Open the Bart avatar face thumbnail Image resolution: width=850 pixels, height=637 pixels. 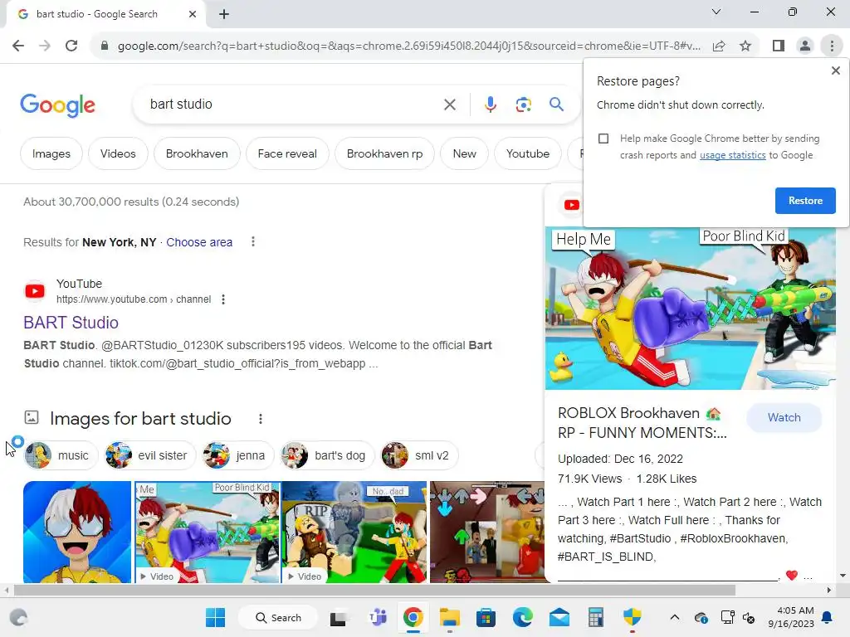pos(77,532)
